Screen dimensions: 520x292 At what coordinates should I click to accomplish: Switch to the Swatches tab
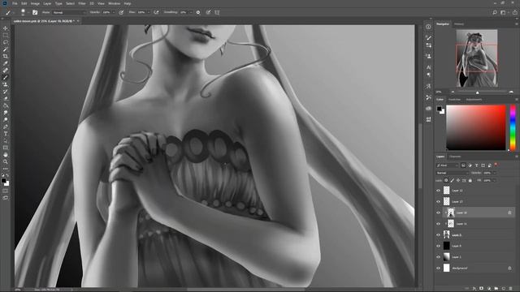tap(454, 100)
